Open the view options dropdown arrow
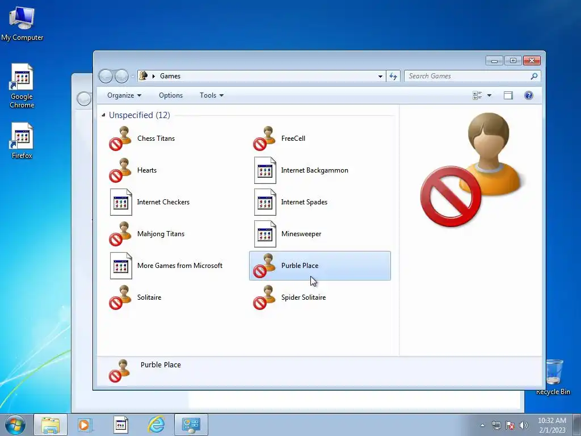This screenshot has width=581, height=436. point(489,95)
